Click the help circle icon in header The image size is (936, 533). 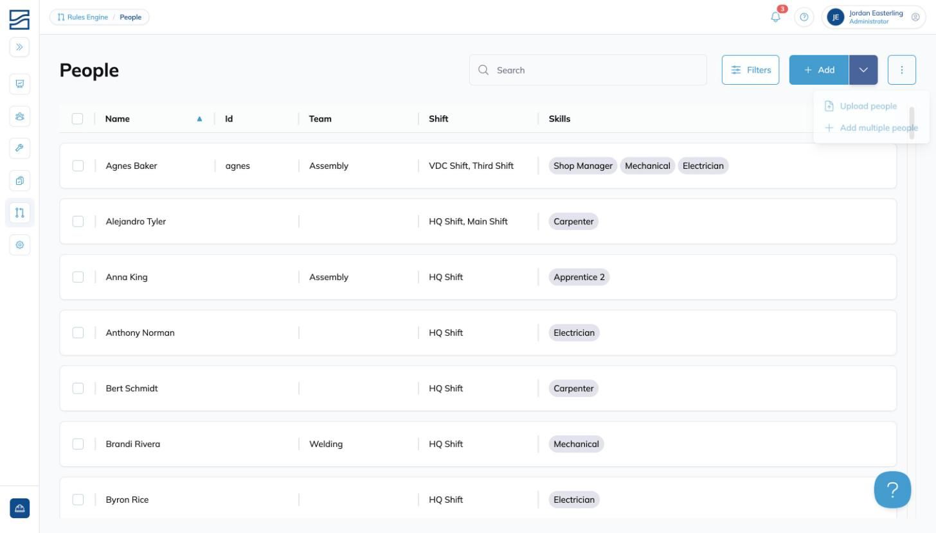(x=804, y=17)
